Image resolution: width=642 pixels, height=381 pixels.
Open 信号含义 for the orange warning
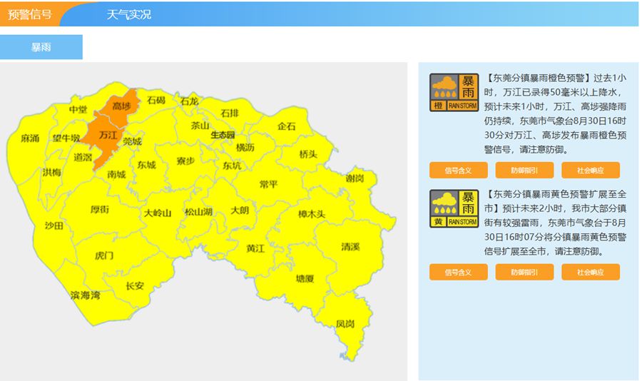tap(458, 171)
